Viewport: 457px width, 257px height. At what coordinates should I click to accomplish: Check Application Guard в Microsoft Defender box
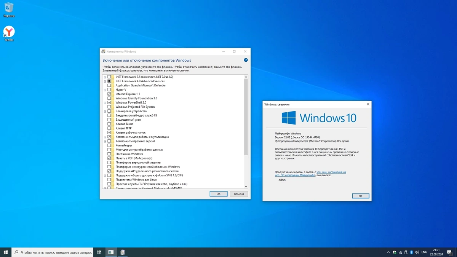[109, 85]
